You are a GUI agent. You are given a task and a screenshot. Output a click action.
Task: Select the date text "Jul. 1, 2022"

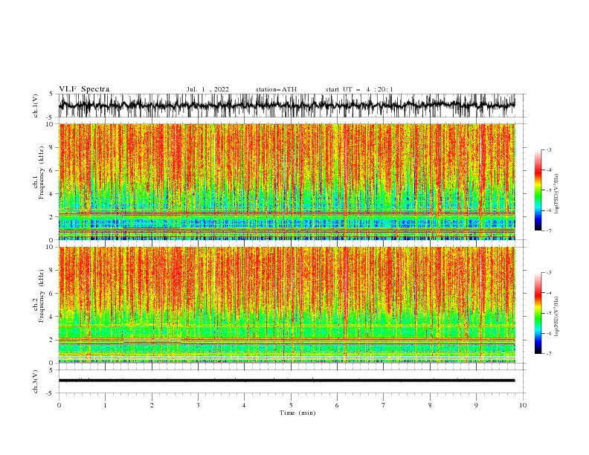(x=207, y=89)
